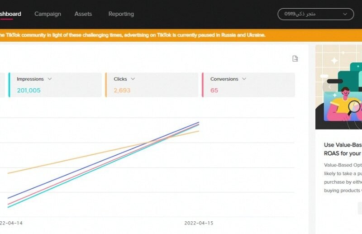Open the Assets tab
362x234 pixels.
point(83,14)
